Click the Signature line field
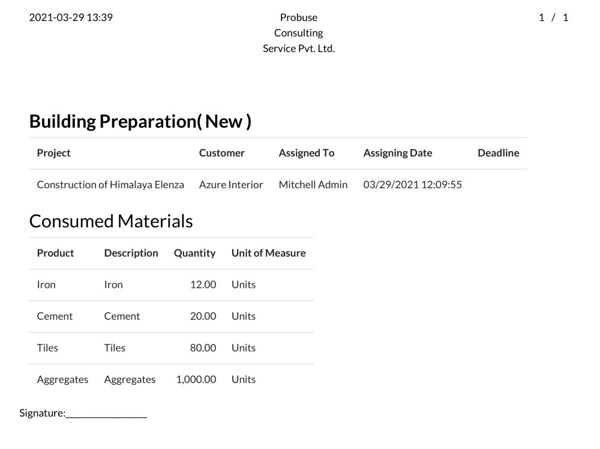The height and width of the screenshot is (449, 600). [x=106, y=413]
